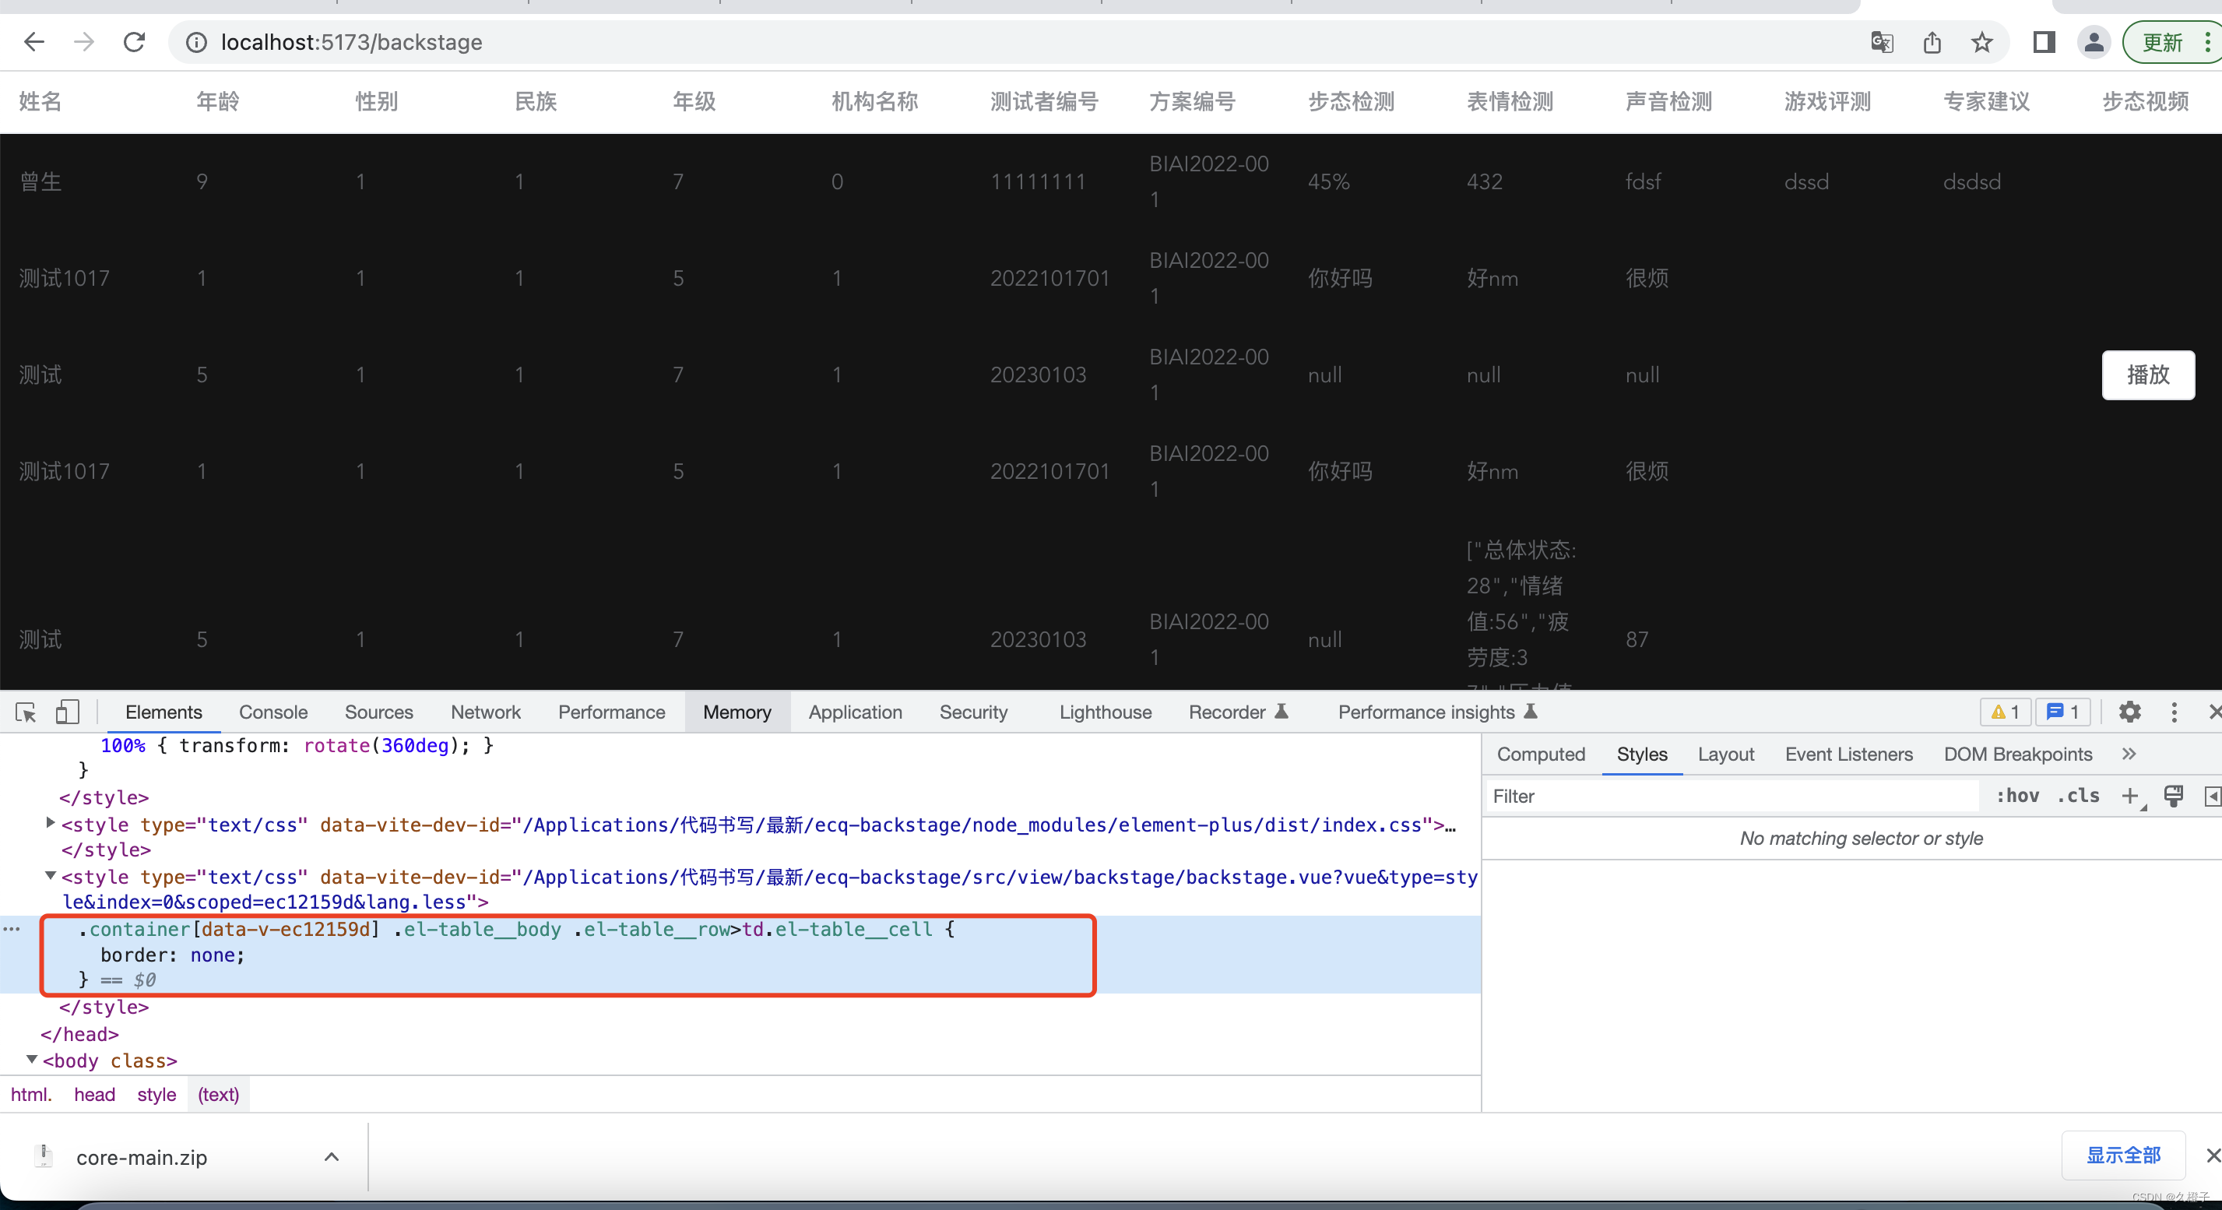Open core-main.zip download options chevron

point(331,1156)
